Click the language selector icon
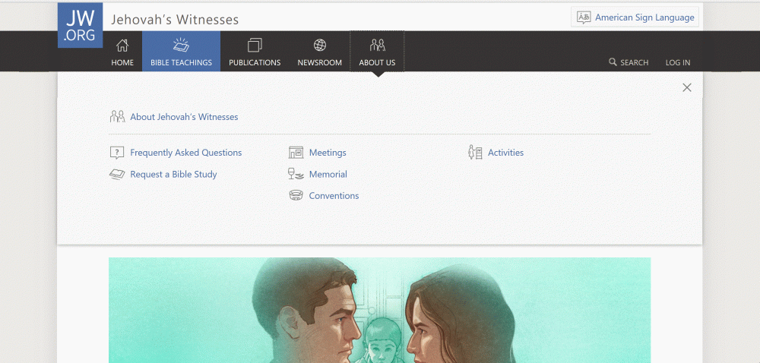 click(584, 17)
